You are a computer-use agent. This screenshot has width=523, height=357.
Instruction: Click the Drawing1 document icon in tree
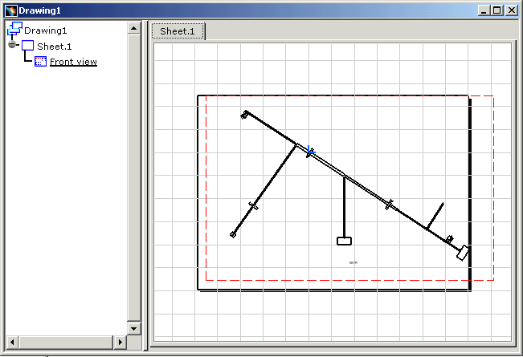14,30
